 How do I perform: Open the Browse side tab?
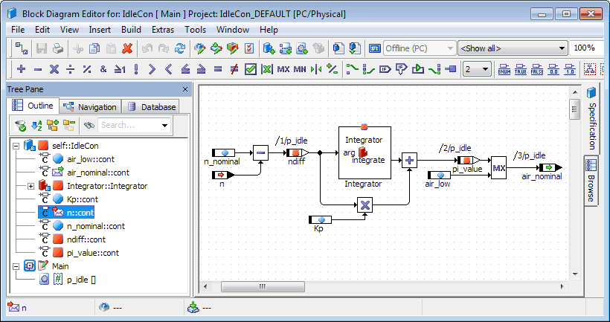pyautogui.click(x=591, y=181)
